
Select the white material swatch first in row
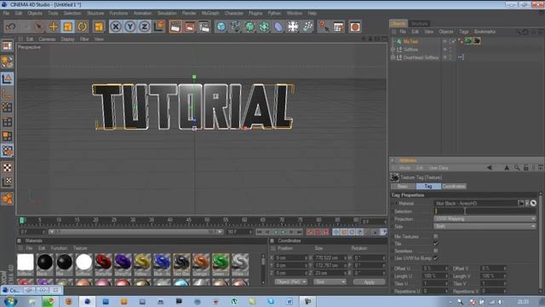[26, 263]
